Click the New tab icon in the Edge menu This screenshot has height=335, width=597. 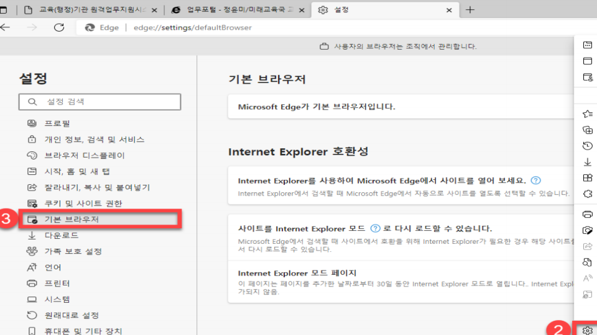[587, 45]
